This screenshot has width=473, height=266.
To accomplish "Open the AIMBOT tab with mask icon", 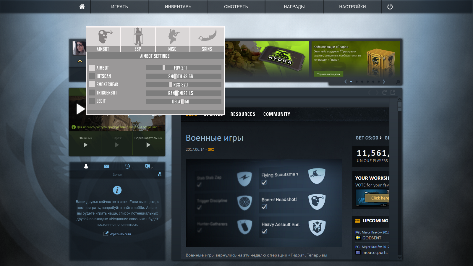I will pos(103,40).
